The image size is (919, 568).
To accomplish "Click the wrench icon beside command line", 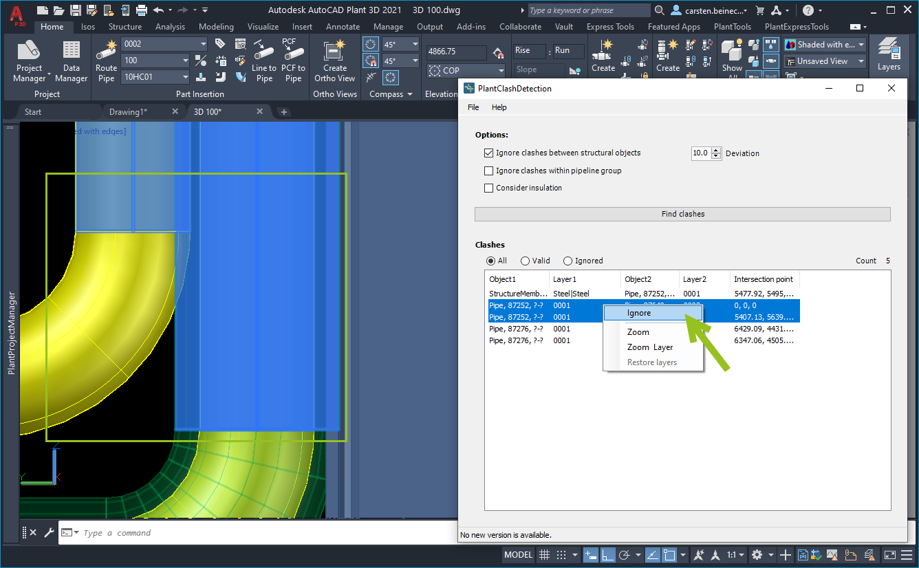I will 49,533.
